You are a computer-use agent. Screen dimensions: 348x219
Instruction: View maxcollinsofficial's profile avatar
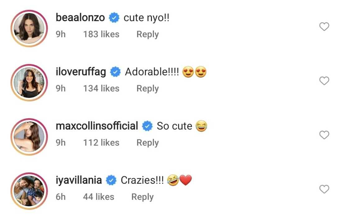tap(29, 137)
